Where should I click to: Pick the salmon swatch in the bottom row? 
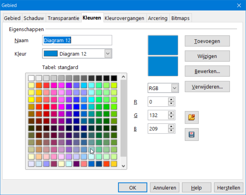pyautogui.click(x=84, y=164)
